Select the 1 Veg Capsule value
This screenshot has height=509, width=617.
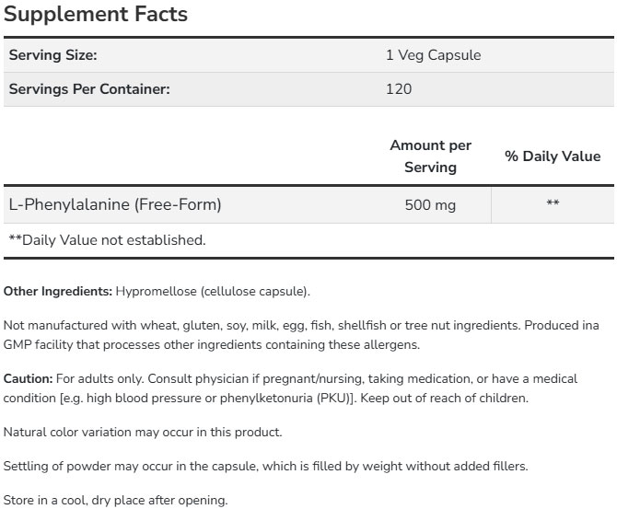point(433,55)
